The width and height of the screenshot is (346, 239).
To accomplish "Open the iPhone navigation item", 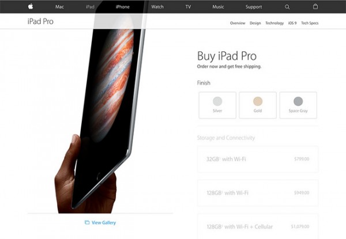I will pos(122,7).
